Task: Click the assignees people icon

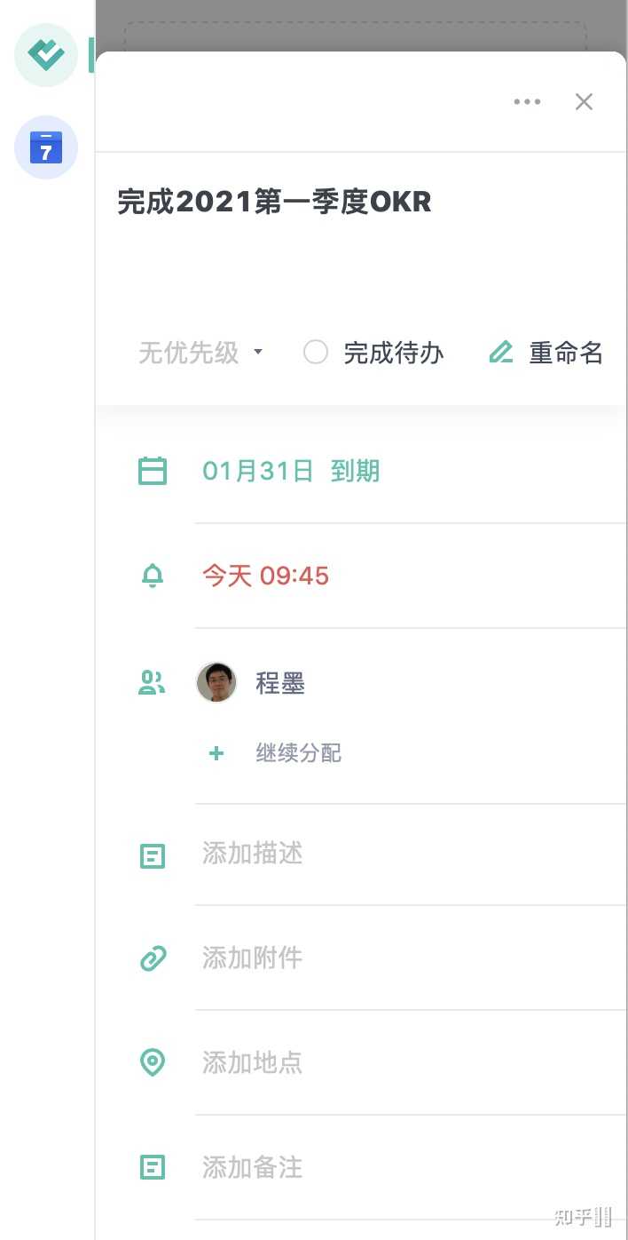Action: [153, 683]
